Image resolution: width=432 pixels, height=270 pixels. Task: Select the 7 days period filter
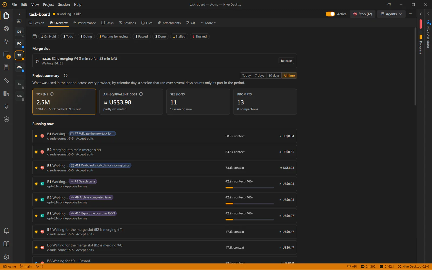click(x=259, y=76)
